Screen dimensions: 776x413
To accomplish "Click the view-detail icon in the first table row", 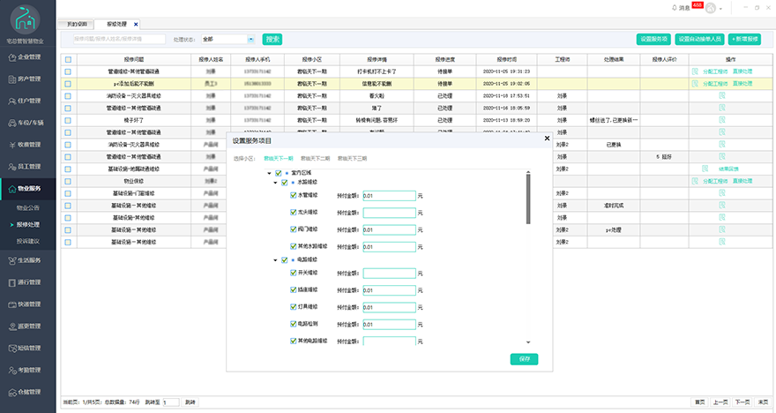I will (x=695, y=71).
